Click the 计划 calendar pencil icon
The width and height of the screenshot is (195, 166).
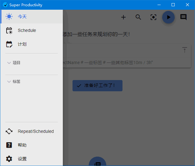(9, 44)
